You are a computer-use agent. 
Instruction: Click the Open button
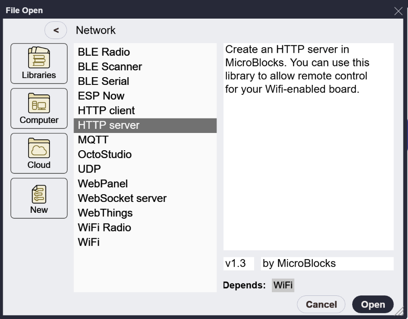pos(373,304)
